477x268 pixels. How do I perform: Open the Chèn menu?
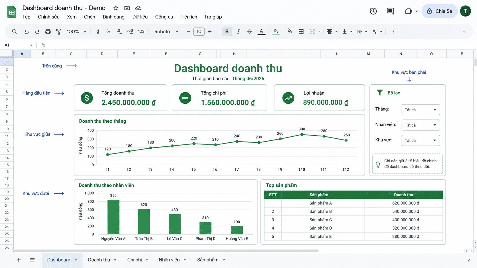[90, 17]
